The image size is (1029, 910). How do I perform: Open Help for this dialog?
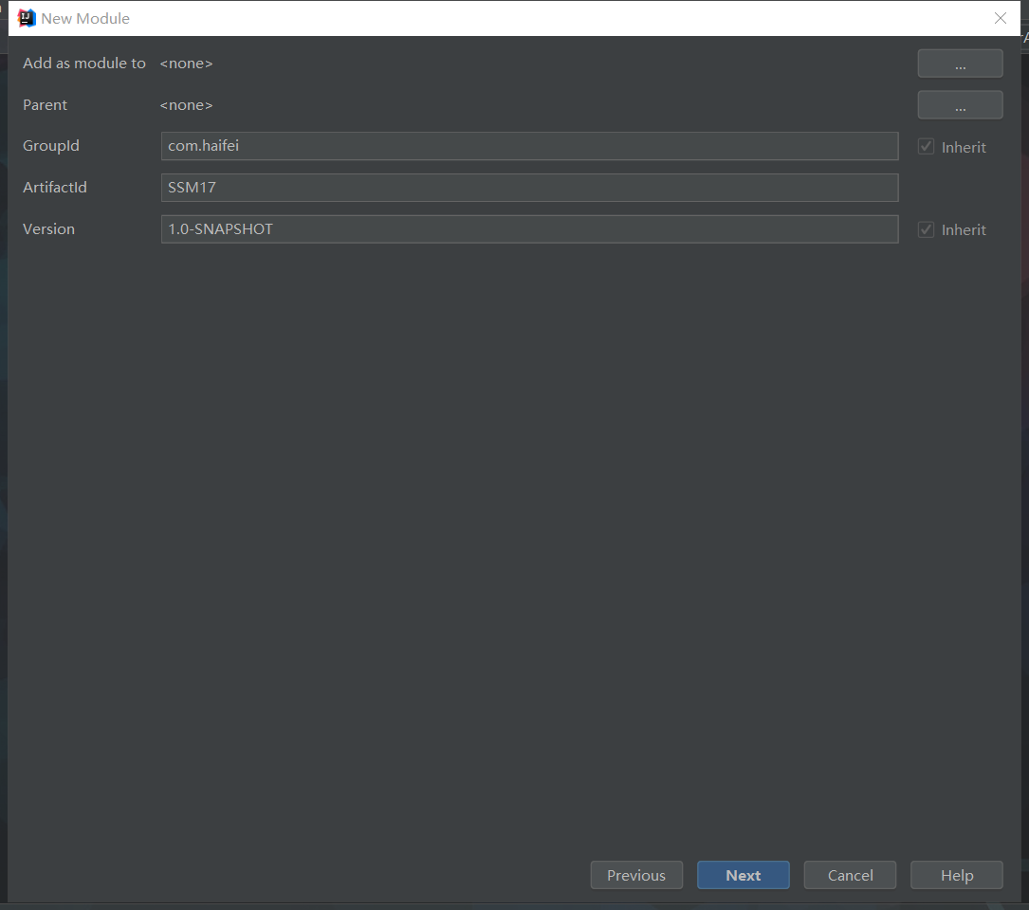pos(956,874)
